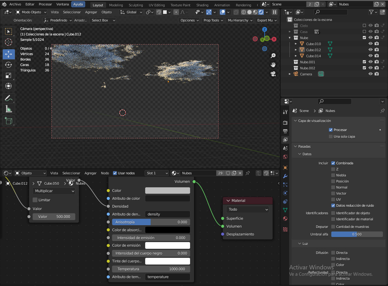Viewport: 388px width, 286px height.
Task: Open the Nodo menu in node editor
Action: point(105,173)
